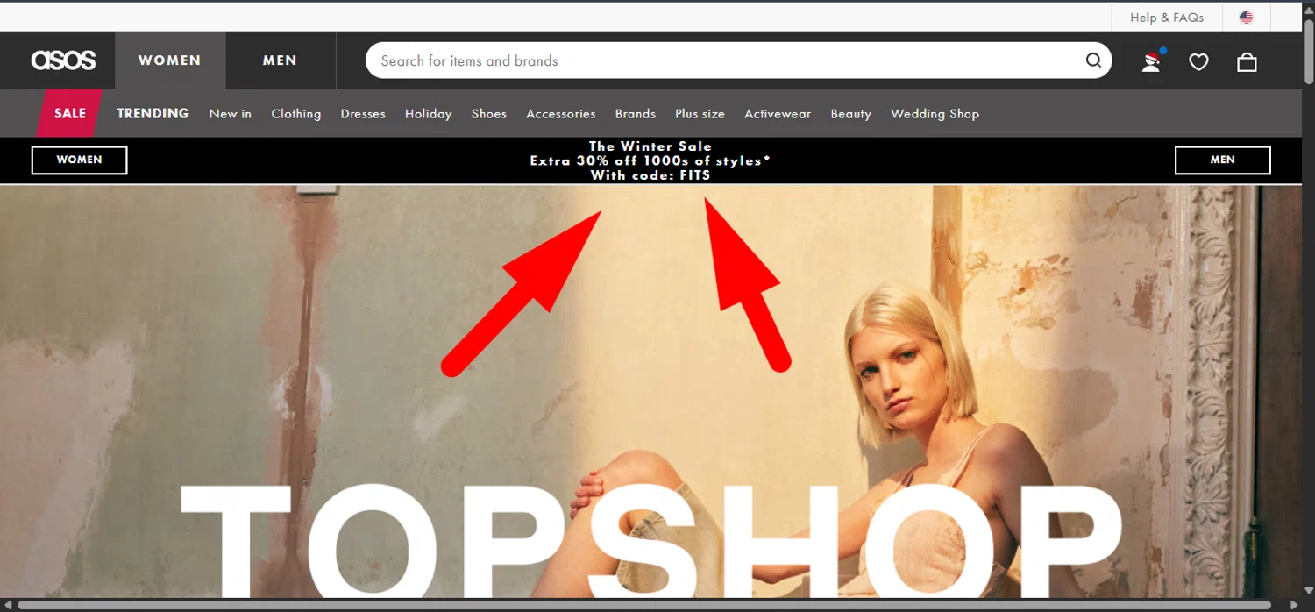Open the shopping bag icon
Viewport: 1315px width, 612px height.
click(x=1247, y=61)
